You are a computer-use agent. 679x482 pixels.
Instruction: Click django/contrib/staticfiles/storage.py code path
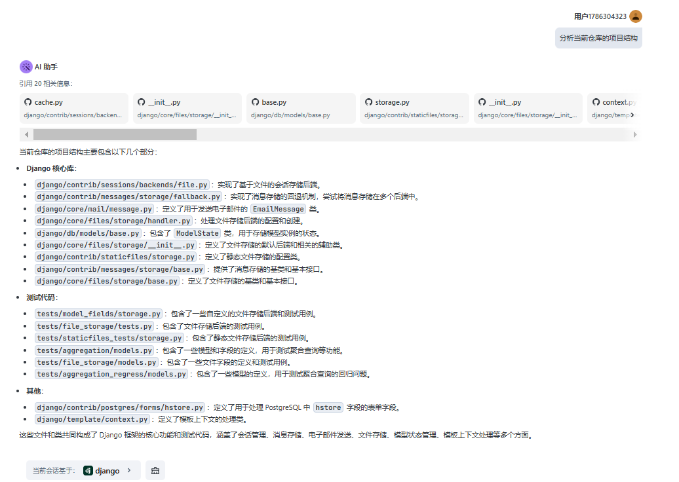115,257
